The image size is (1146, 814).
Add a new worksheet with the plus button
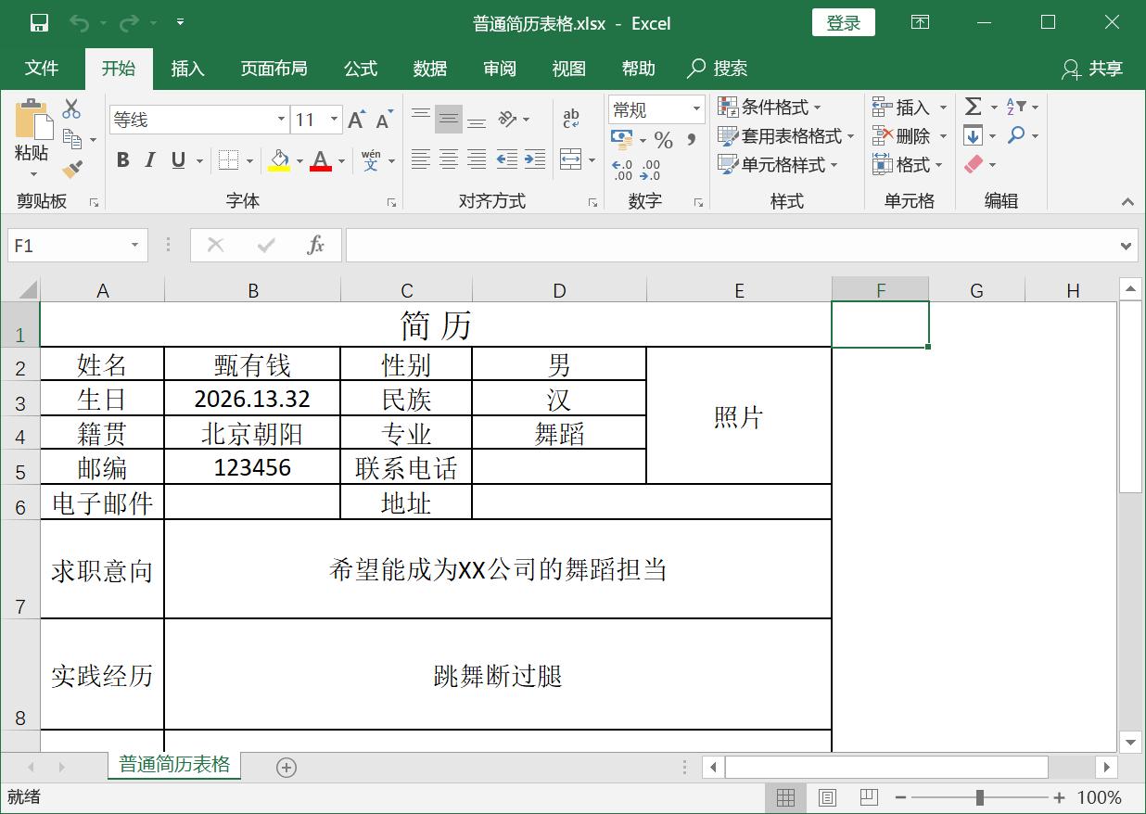tap(286, 768)
